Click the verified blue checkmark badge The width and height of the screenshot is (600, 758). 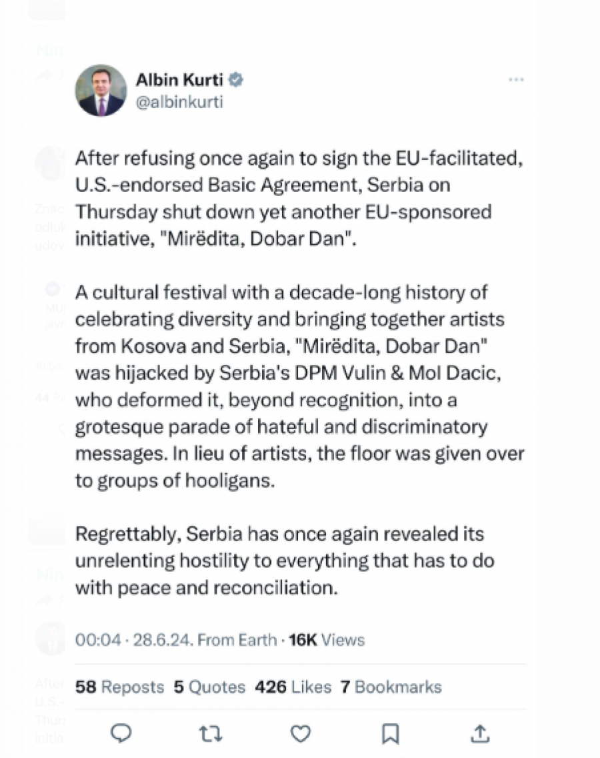click(235, 79)
